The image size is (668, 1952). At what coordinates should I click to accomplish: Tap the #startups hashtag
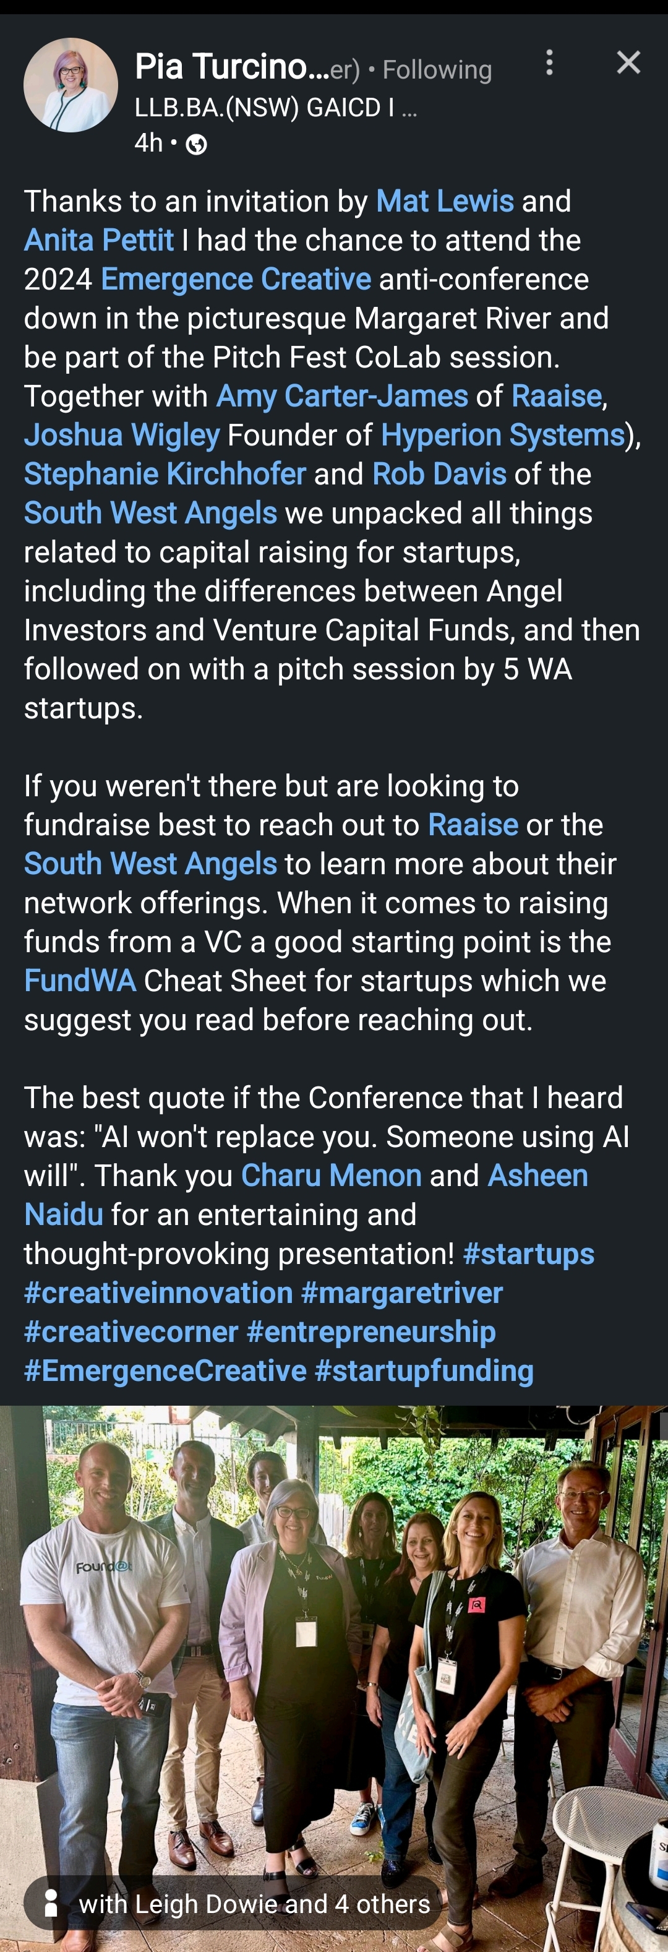point(528,1253)
